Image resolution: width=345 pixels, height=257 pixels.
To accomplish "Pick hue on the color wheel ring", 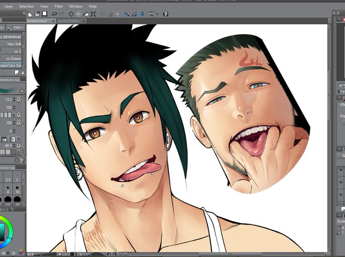I will tap(10, 232).
